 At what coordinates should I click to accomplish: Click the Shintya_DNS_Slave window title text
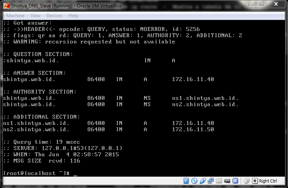[66, 6]
